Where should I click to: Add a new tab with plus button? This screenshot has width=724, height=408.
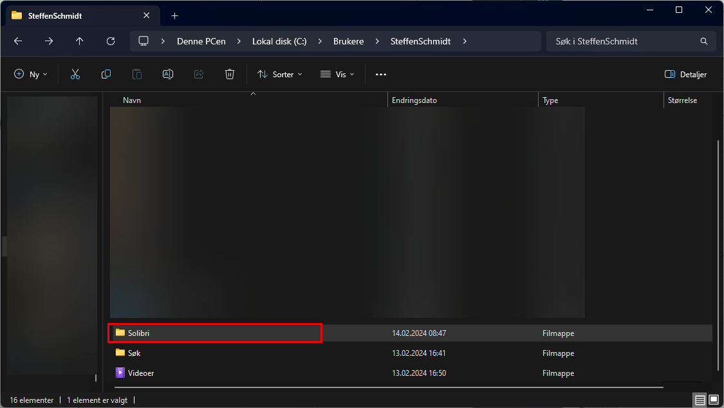click(174, 15)
